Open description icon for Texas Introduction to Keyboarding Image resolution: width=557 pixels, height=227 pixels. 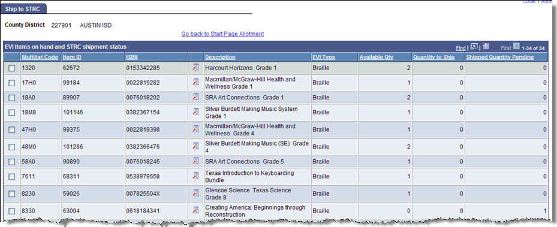(195, 176)
